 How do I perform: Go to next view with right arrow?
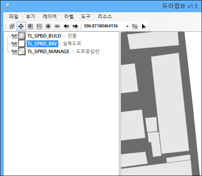pos(75,26)
